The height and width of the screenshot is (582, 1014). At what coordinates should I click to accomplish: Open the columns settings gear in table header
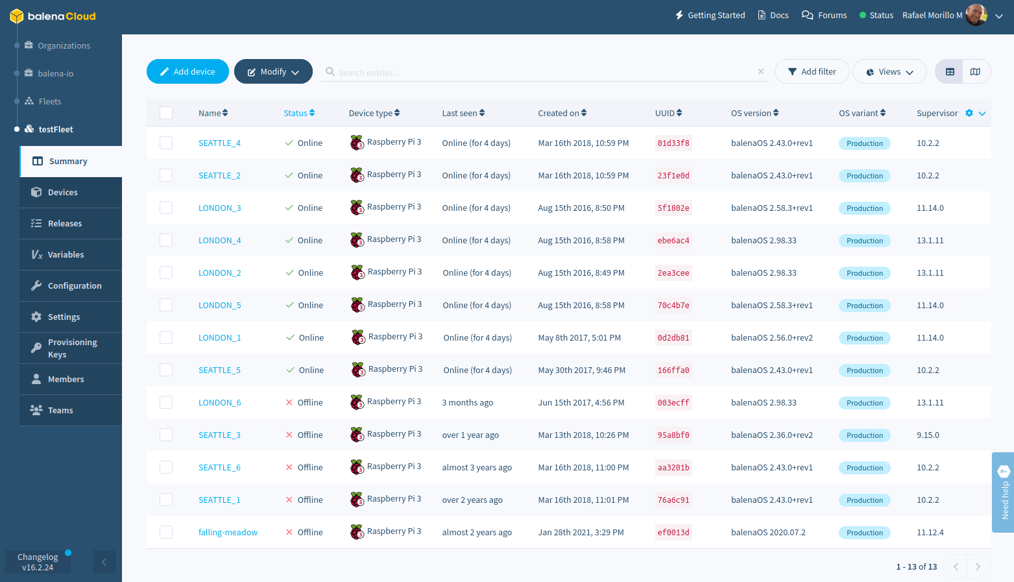pos(969,112)
